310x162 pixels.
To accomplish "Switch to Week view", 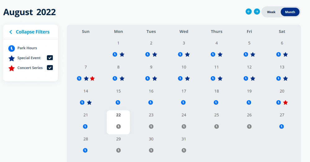I will (x=271, y=12).
